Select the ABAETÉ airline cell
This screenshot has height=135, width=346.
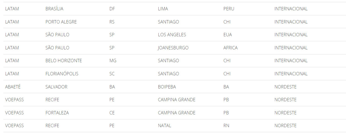[13, 87]
